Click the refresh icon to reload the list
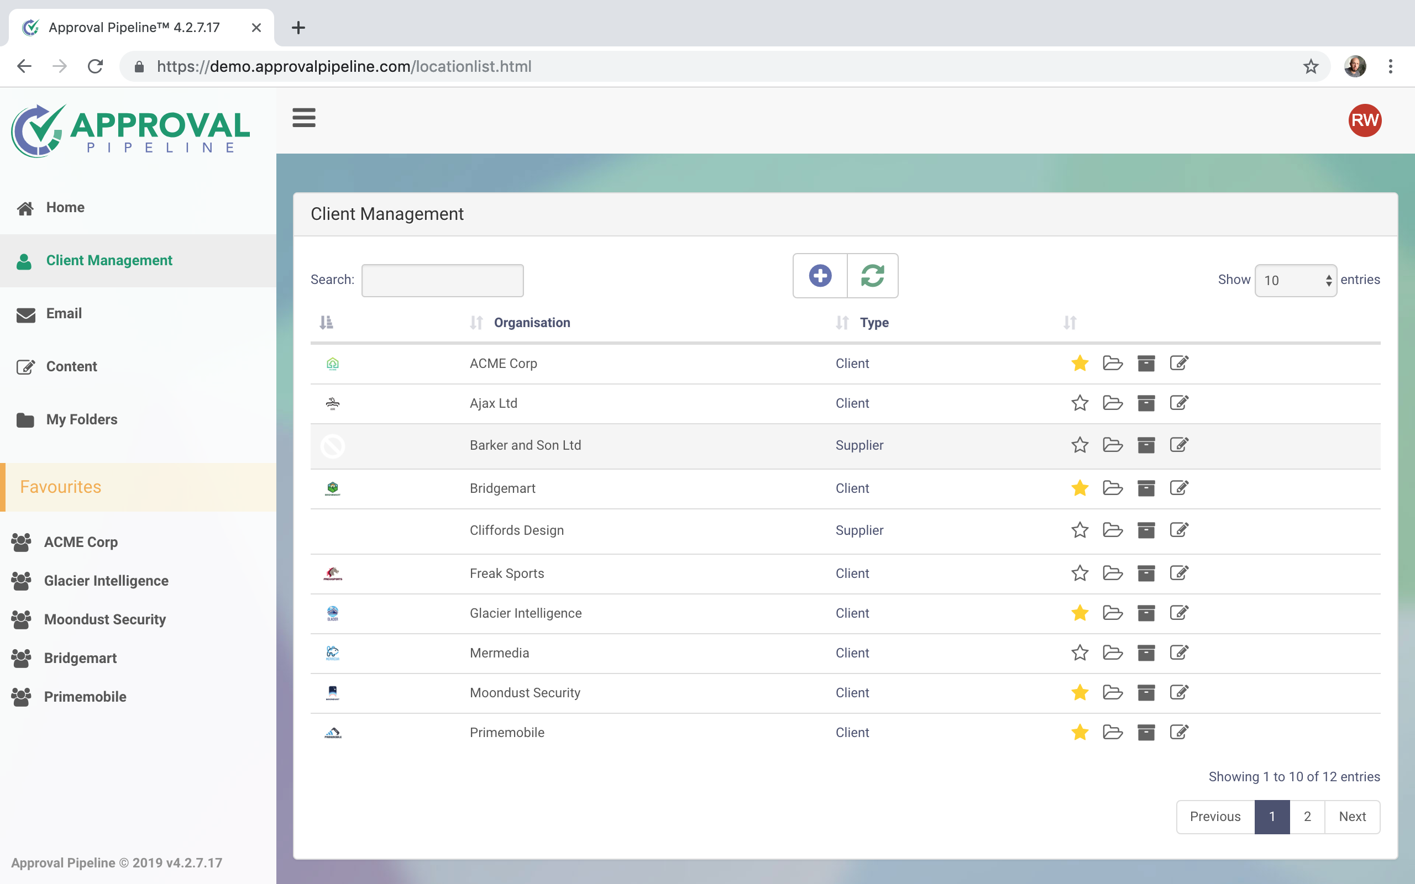This screenshot has height=884, width=1415. pyautogui.click(x=873, y=275)
